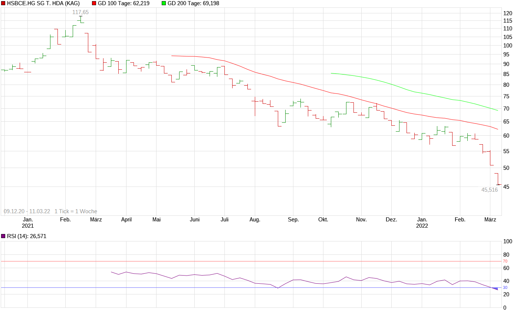This screenshot has width=523, height=313.
Task: Click the black HSBCE.HG legend color square
Action: click(x=3, y=3)
